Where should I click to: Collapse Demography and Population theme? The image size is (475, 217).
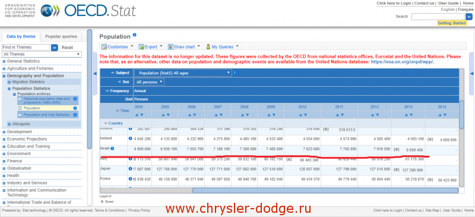coord(4,76)
